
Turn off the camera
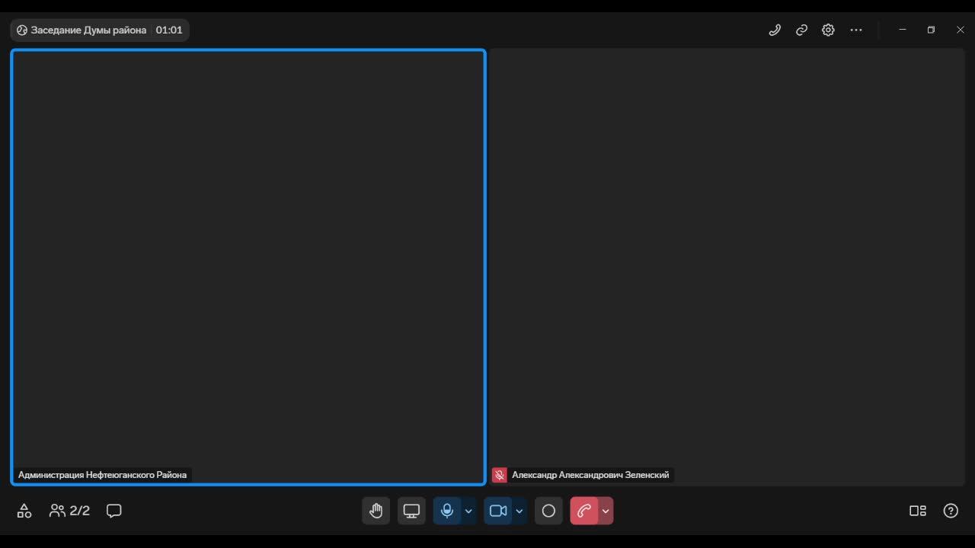498,511
